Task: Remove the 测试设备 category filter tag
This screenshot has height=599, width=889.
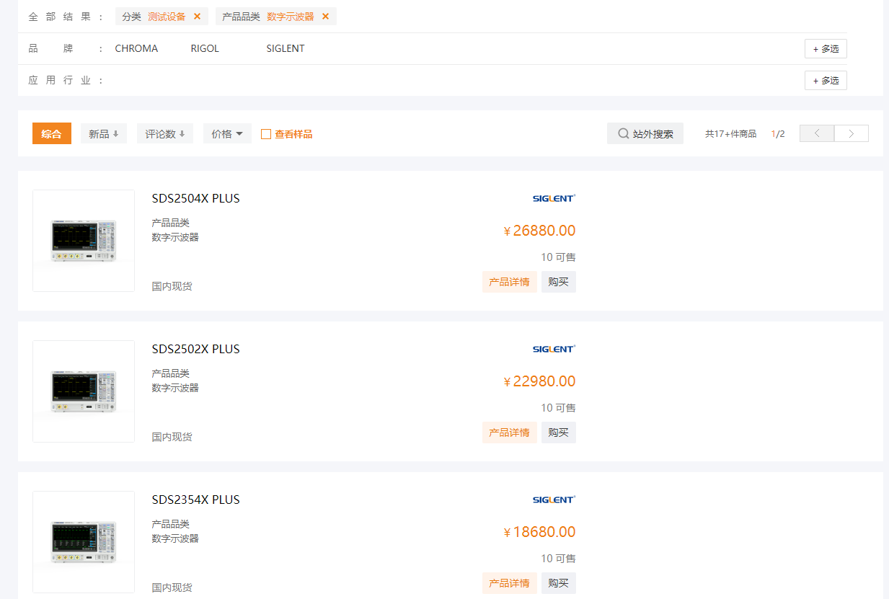Action: 197,17
